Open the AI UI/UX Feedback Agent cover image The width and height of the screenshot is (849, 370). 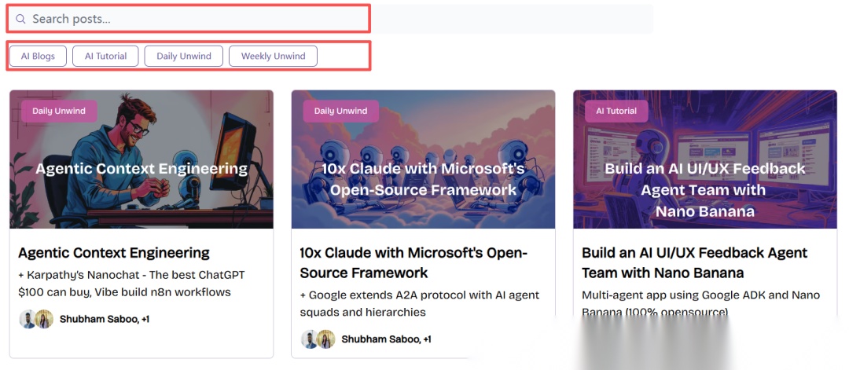click(705, 159)
